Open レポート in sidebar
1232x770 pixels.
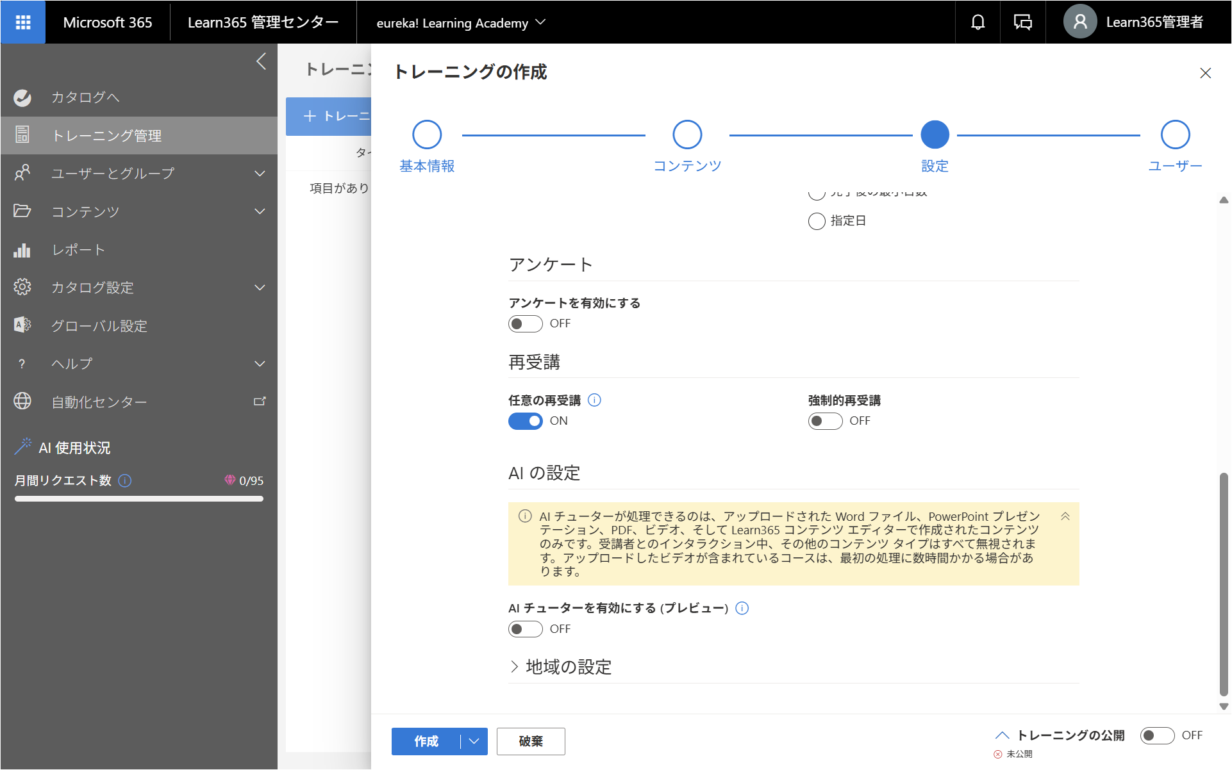pyautogui.click(x=139, y=250)
